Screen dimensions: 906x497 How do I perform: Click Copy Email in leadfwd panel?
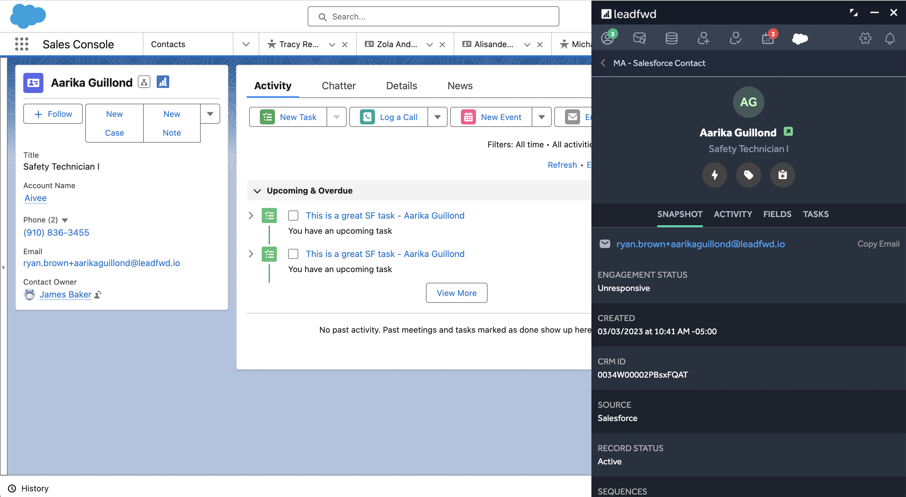[878, 244]
